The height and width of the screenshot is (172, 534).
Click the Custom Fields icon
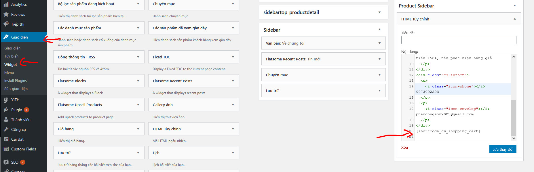(6, 149)
